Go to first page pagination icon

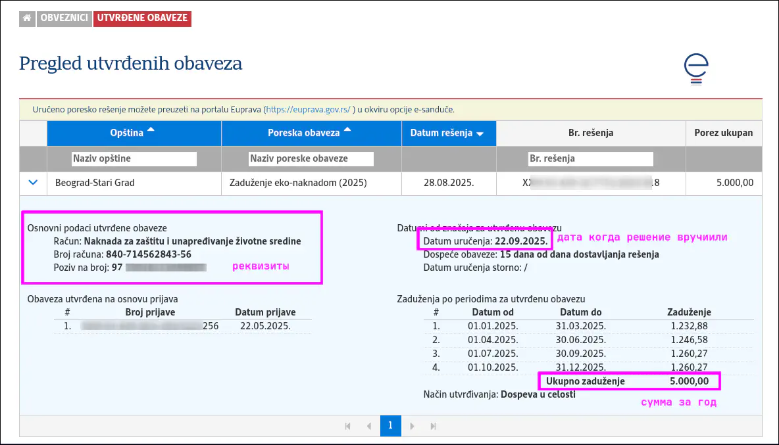[x=348, y=426]
